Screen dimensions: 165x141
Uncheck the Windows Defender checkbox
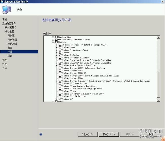pyautogui.click(x=60, y=55)
